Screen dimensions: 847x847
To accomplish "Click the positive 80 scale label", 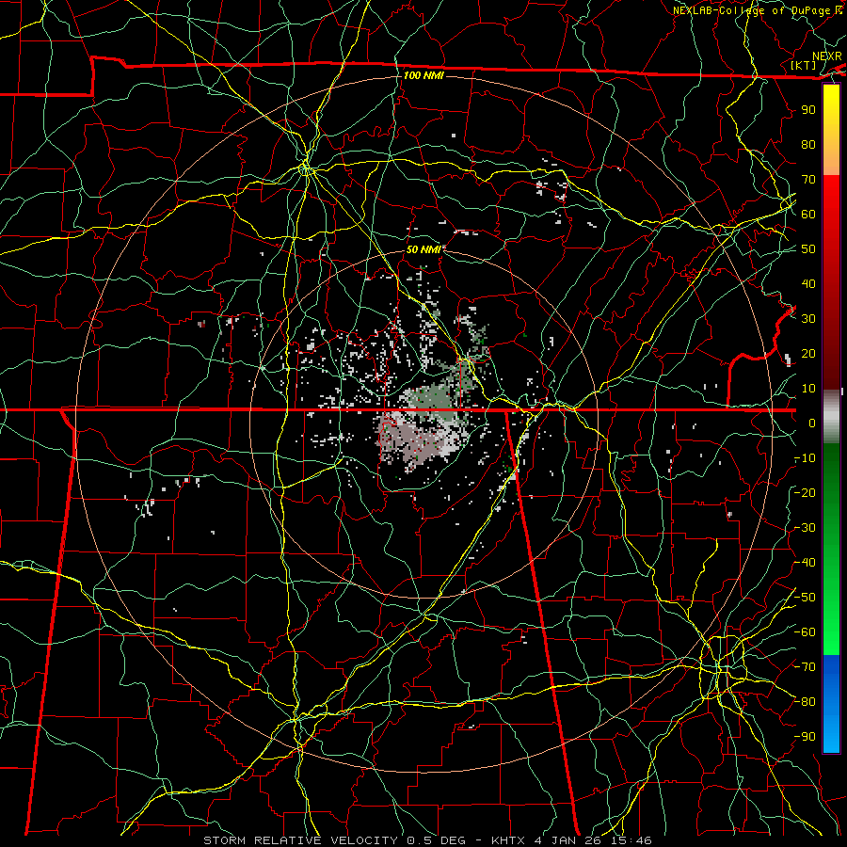I will 808,144.
